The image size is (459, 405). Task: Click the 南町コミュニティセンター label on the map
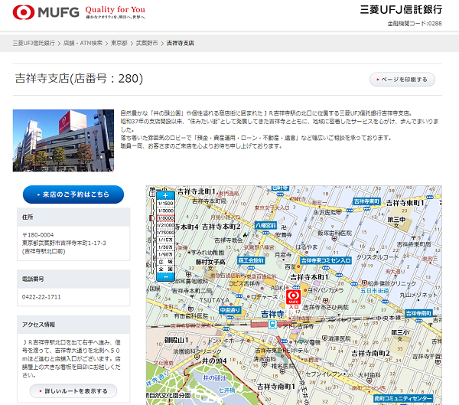(x=403, y=398)
